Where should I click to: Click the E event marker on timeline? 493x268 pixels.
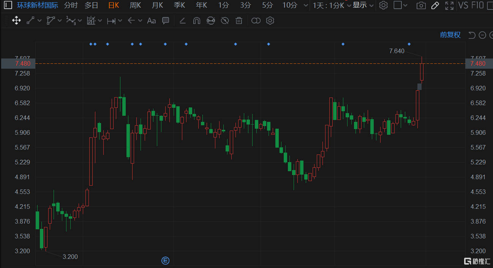pos(166,260)
